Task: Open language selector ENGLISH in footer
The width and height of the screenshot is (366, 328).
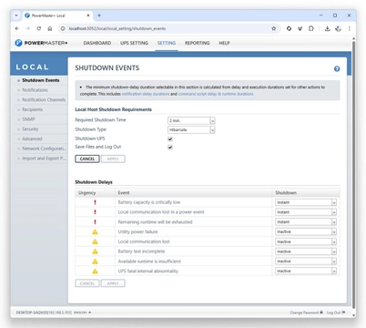Action: (x=83, y=313)
